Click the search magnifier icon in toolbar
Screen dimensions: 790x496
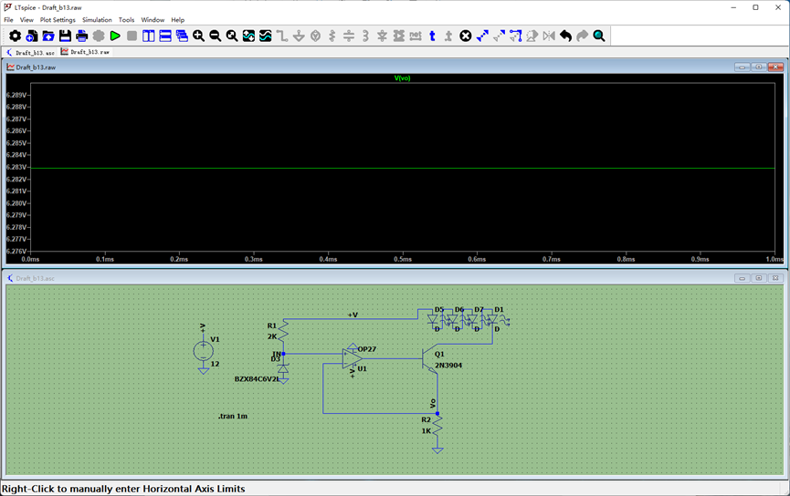pos(599,36)
